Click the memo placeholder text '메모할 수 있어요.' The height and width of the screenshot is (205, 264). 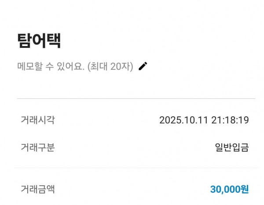(50, 67)
